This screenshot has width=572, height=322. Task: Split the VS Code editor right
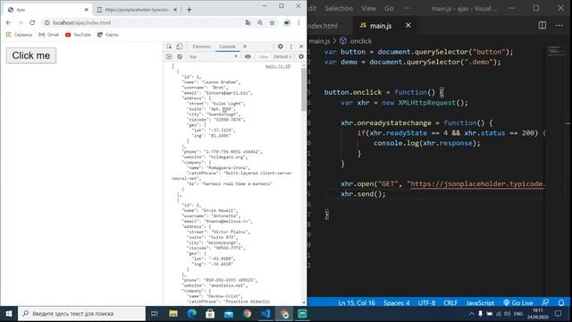coord(543,25)
